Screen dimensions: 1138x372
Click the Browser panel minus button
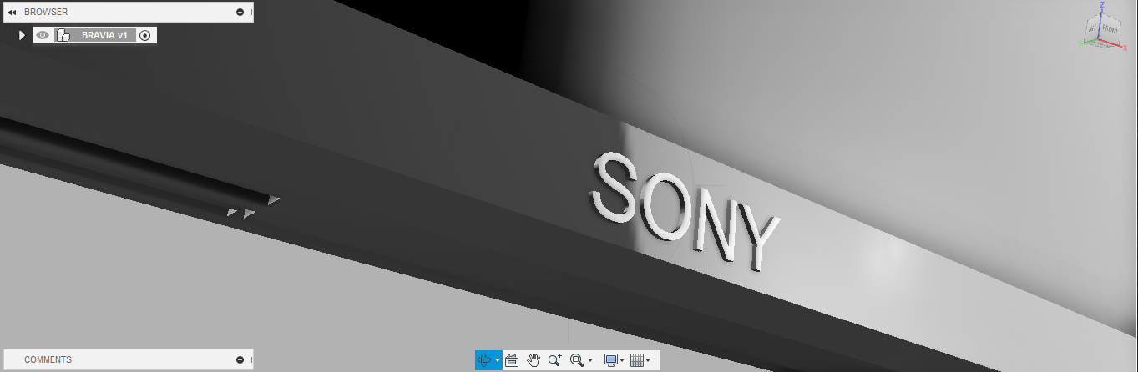(x=240, y=12)
